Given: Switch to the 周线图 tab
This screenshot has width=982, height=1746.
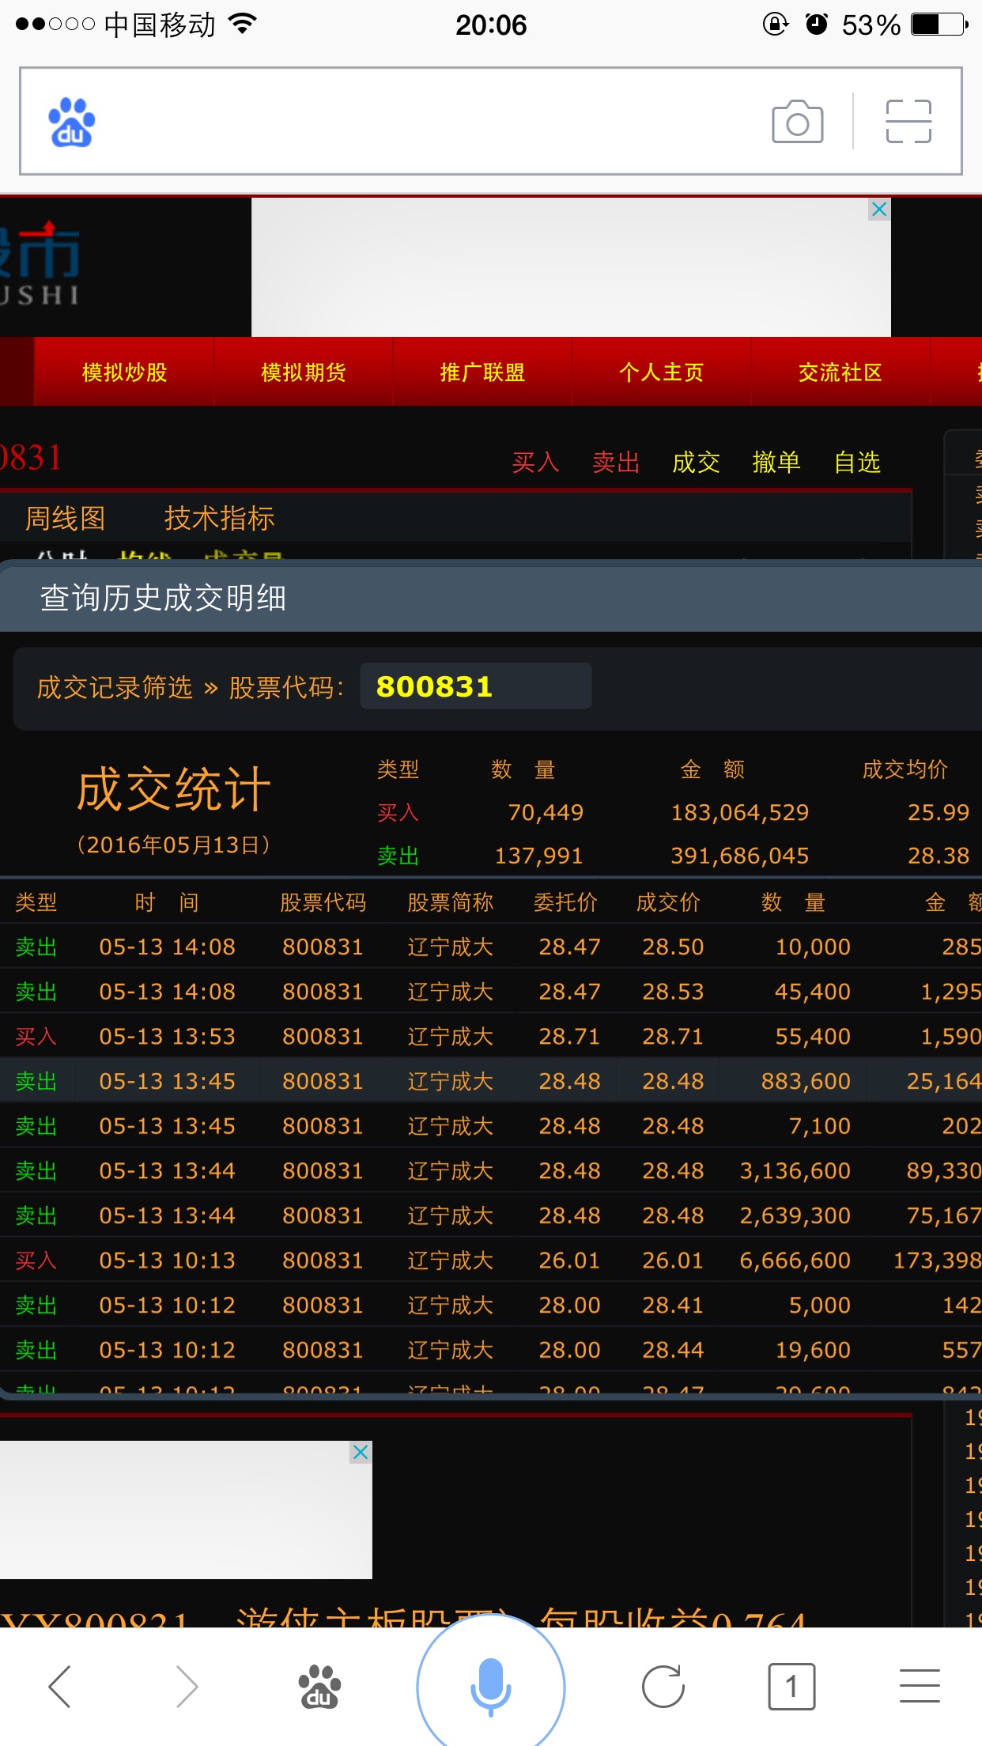Looking at the screenshot, I should 66,519.
